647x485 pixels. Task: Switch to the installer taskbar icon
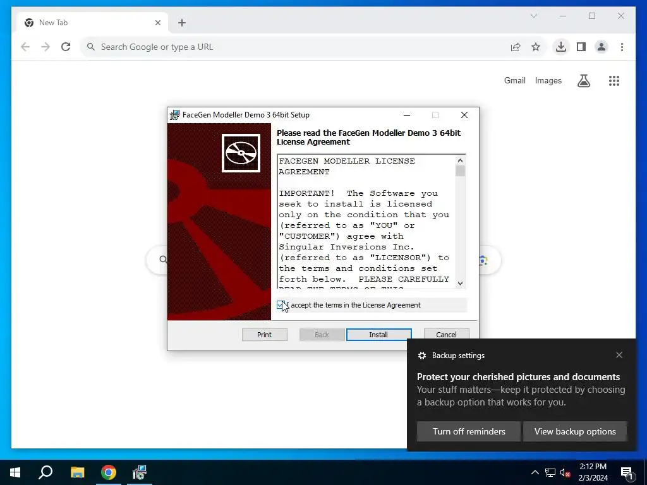(140, 472)
